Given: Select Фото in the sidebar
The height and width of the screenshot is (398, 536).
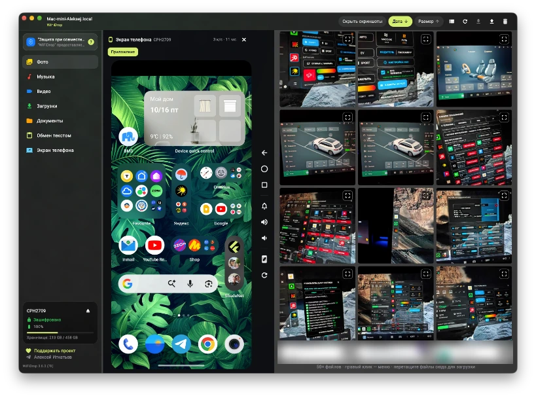Looking at the screenshot, I should coord(60,62).
